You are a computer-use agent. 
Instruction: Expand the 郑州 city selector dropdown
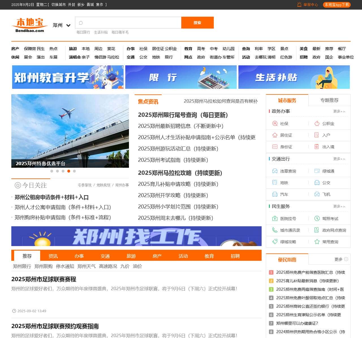68,25
